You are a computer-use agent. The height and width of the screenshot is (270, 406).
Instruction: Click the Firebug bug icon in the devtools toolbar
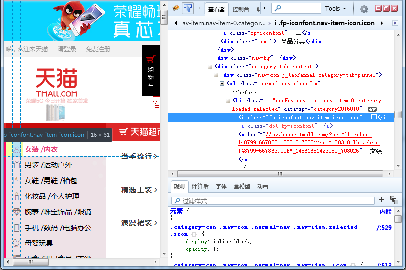176,8
